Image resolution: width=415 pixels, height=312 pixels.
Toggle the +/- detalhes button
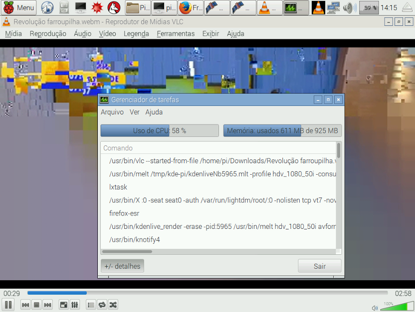122,266
